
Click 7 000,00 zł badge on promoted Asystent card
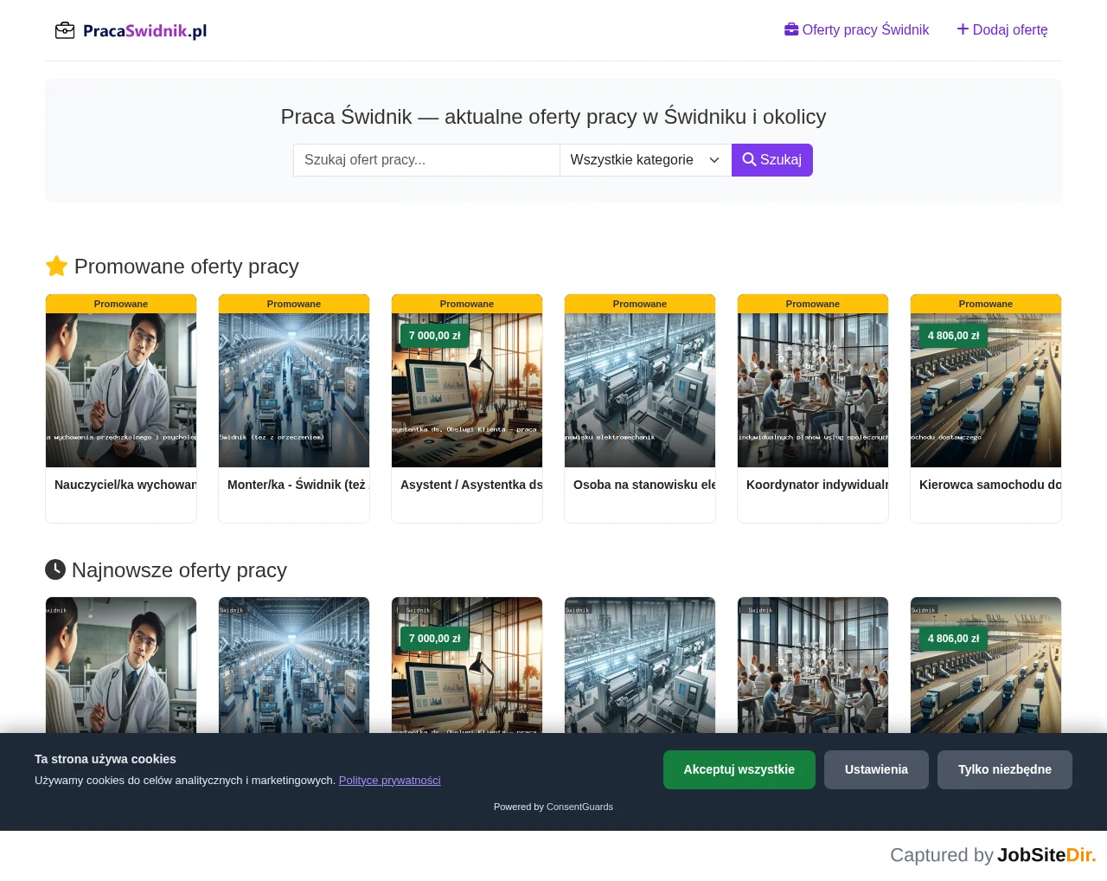(x=435, y=336)
